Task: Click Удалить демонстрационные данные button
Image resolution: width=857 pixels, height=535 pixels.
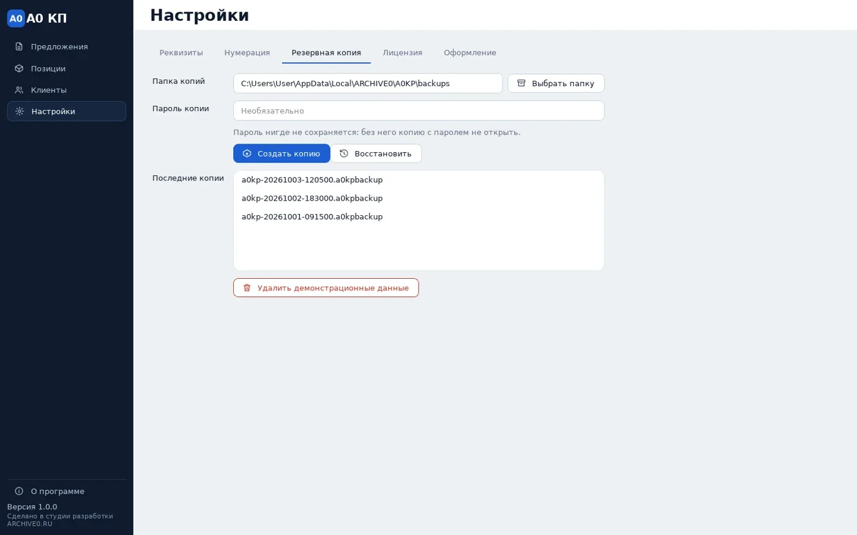Action: coord(326,288)
